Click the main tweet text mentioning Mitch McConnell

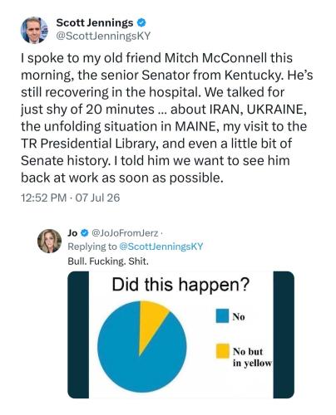click(x=167, y=118)
